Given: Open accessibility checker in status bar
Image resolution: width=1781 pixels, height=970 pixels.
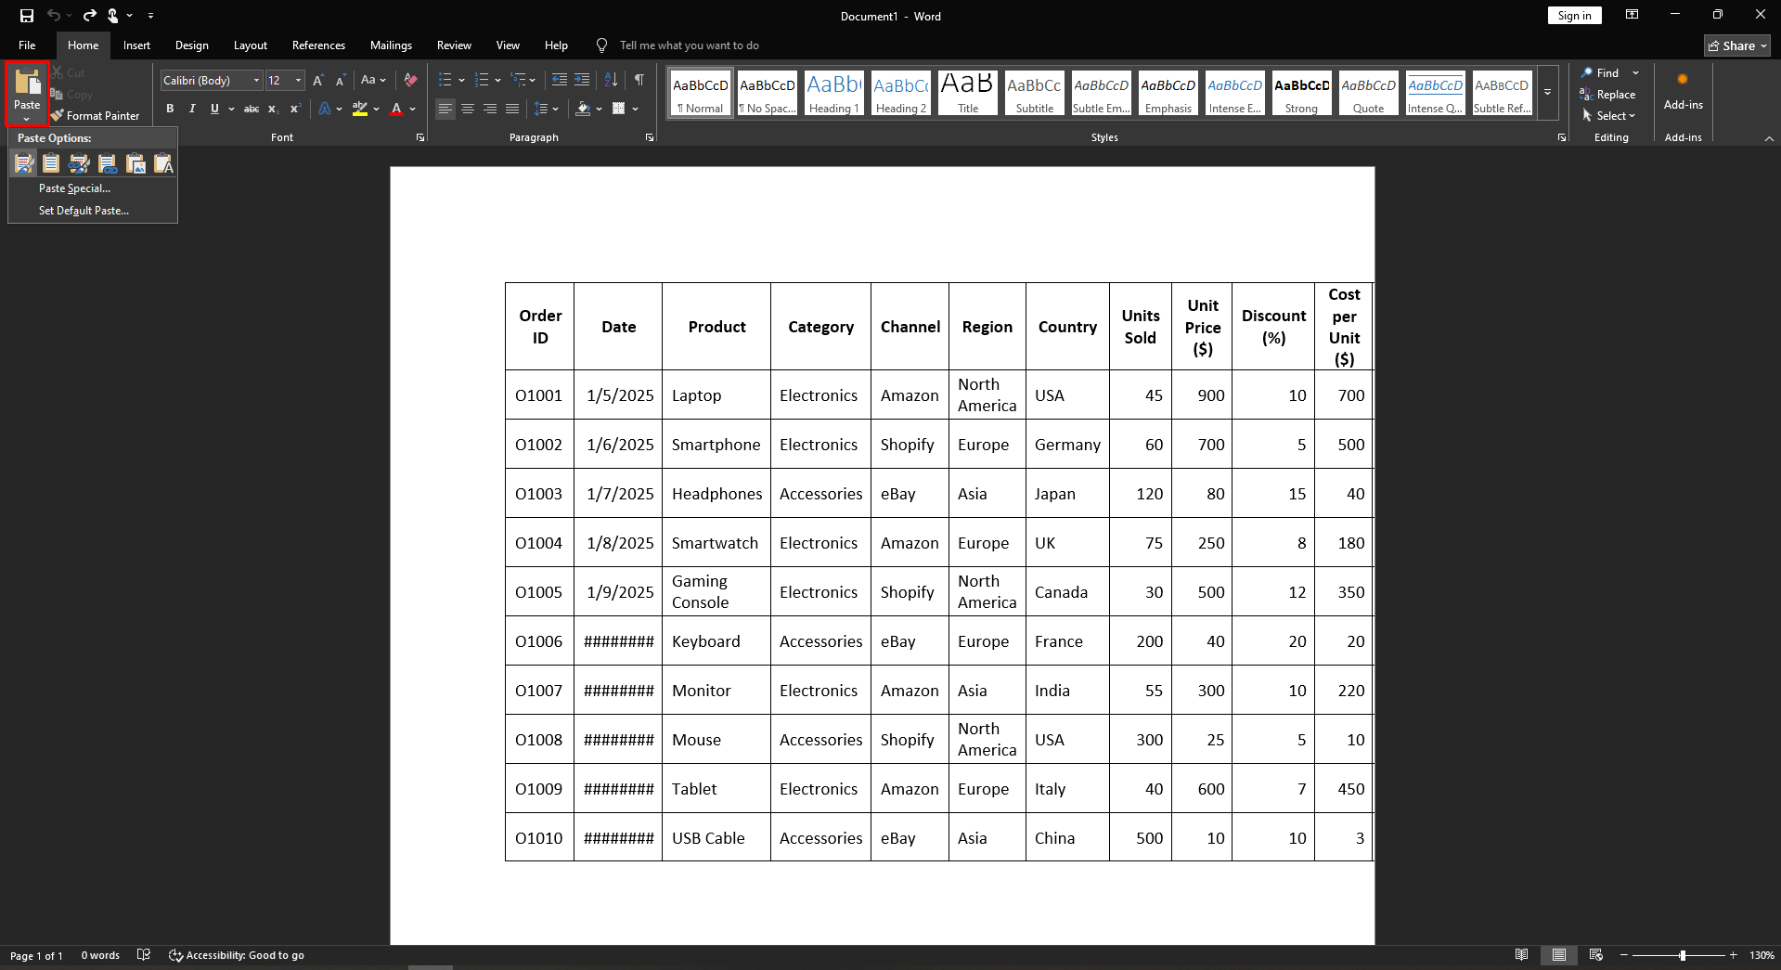Looking at the screenshot, I should (237, 955).
